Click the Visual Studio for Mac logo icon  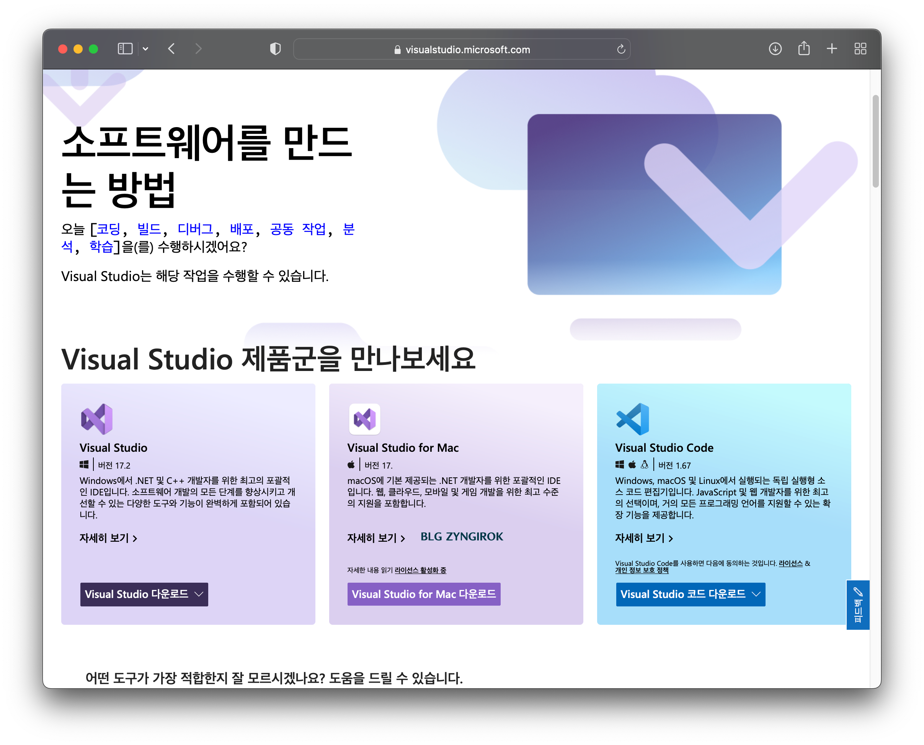tap(364, 419)
